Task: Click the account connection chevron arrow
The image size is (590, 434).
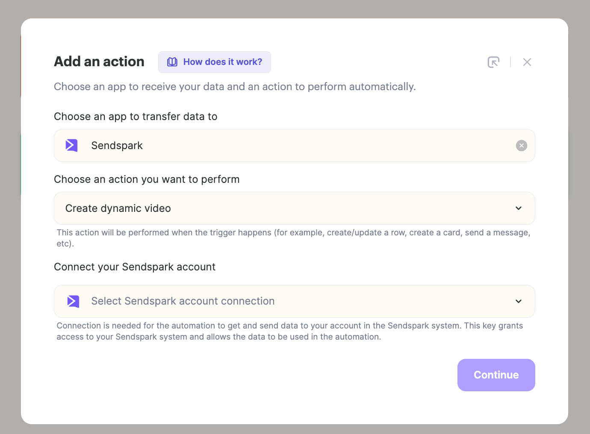Action: (519, 301)
